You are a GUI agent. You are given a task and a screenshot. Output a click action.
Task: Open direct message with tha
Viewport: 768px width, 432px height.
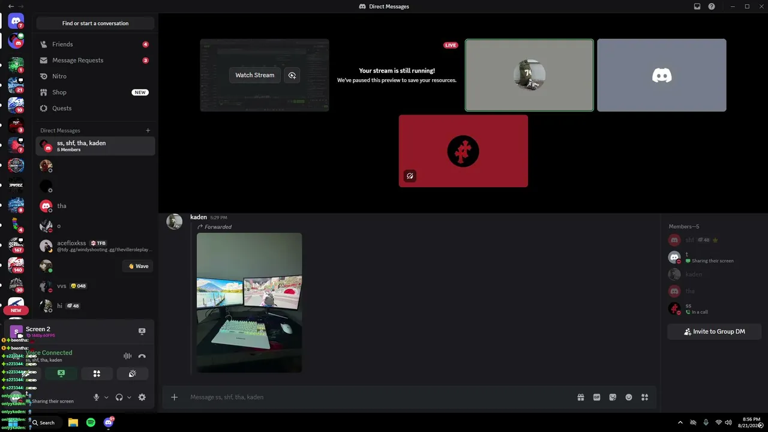click(x=95, y=206)
